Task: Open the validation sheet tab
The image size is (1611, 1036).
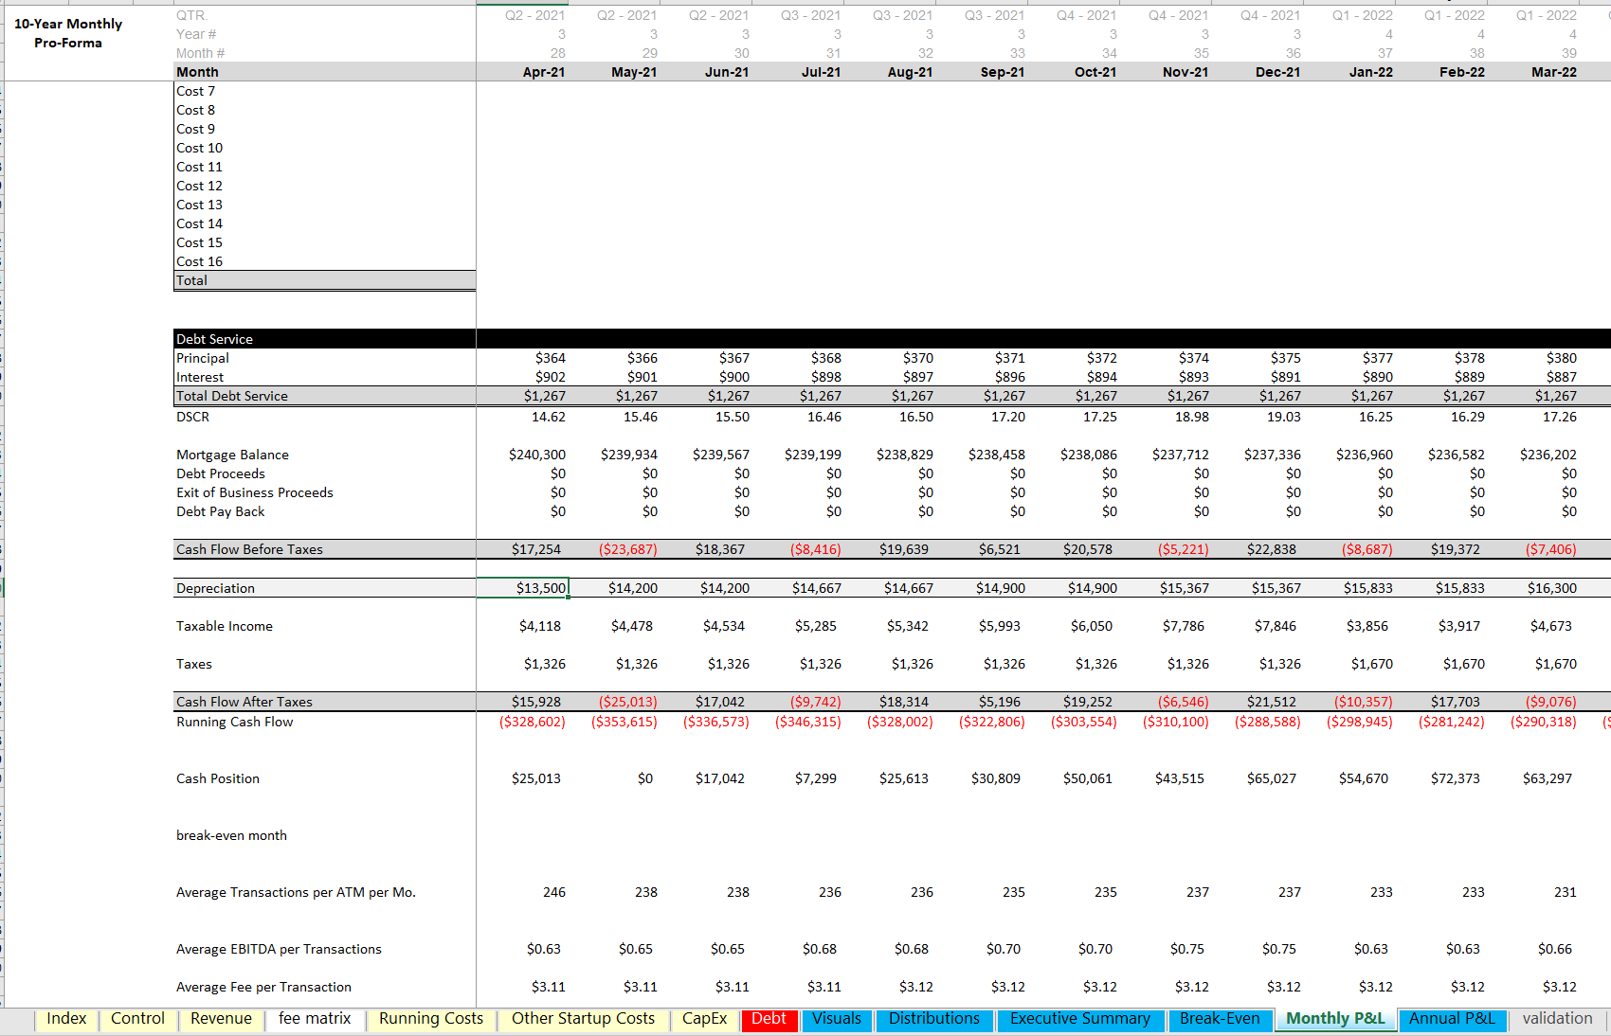Action: [x=1558, y=1019]
